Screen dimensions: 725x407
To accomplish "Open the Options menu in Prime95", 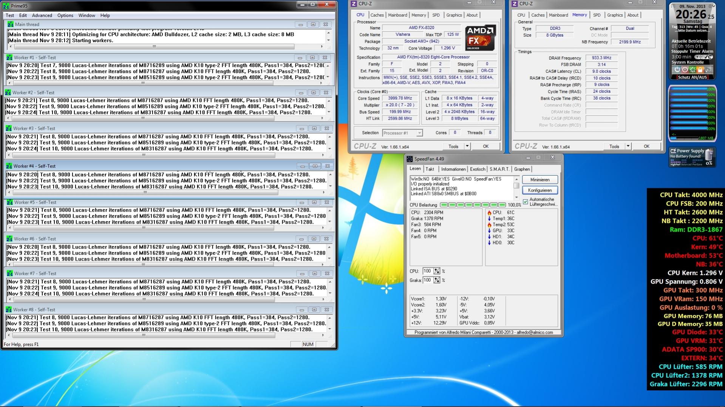I will 65,15.
